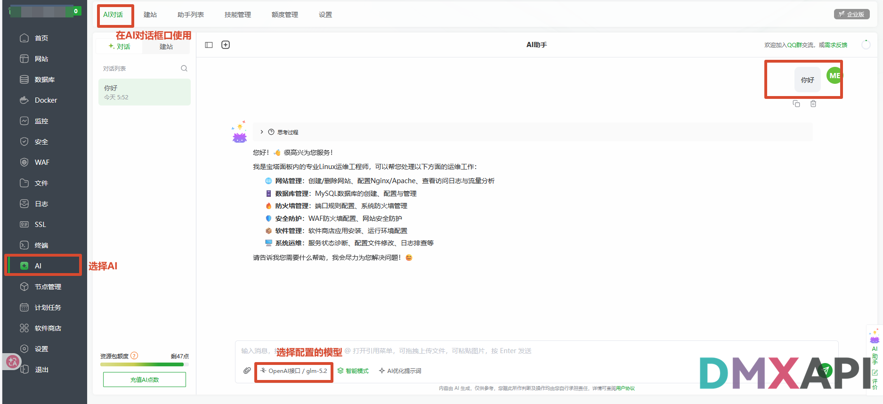
Task: Click the search icon in conversation list
Action: coord(184,68)
